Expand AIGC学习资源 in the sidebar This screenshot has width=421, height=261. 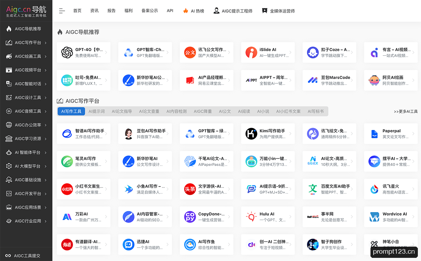[x=26, y=139]
